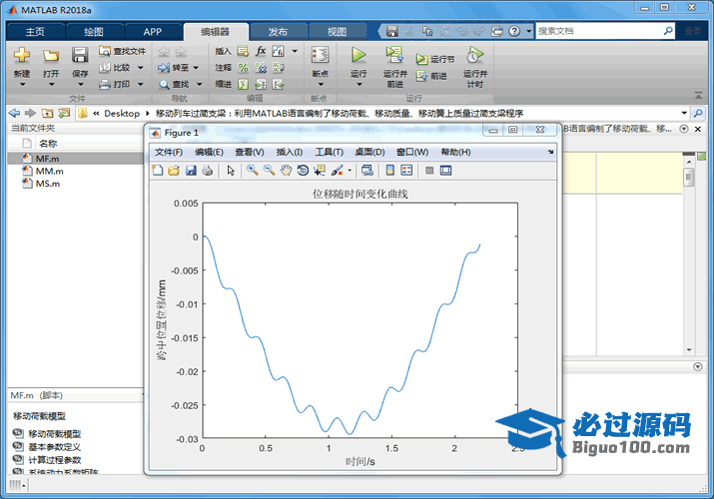Click the quick access save icon

click(392, 31)
